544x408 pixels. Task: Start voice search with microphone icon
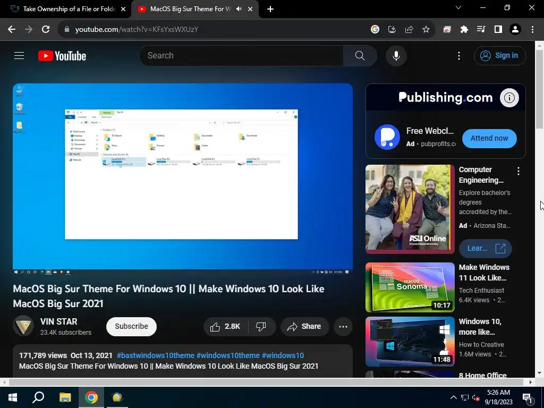pos(396,55)
